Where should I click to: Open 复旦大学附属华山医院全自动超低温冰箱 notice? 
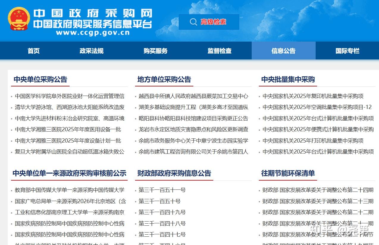[x=70, y=152]
